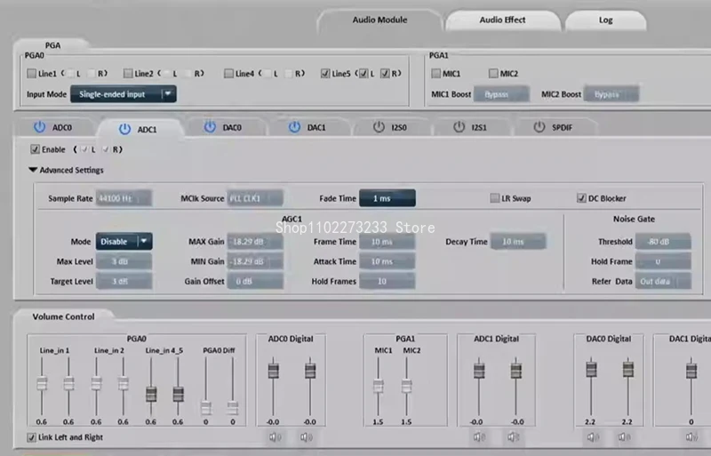Screen dimensions: 711x456
Task: Mute DAC1 Digital speaker icon
Action: coord(691,437)
